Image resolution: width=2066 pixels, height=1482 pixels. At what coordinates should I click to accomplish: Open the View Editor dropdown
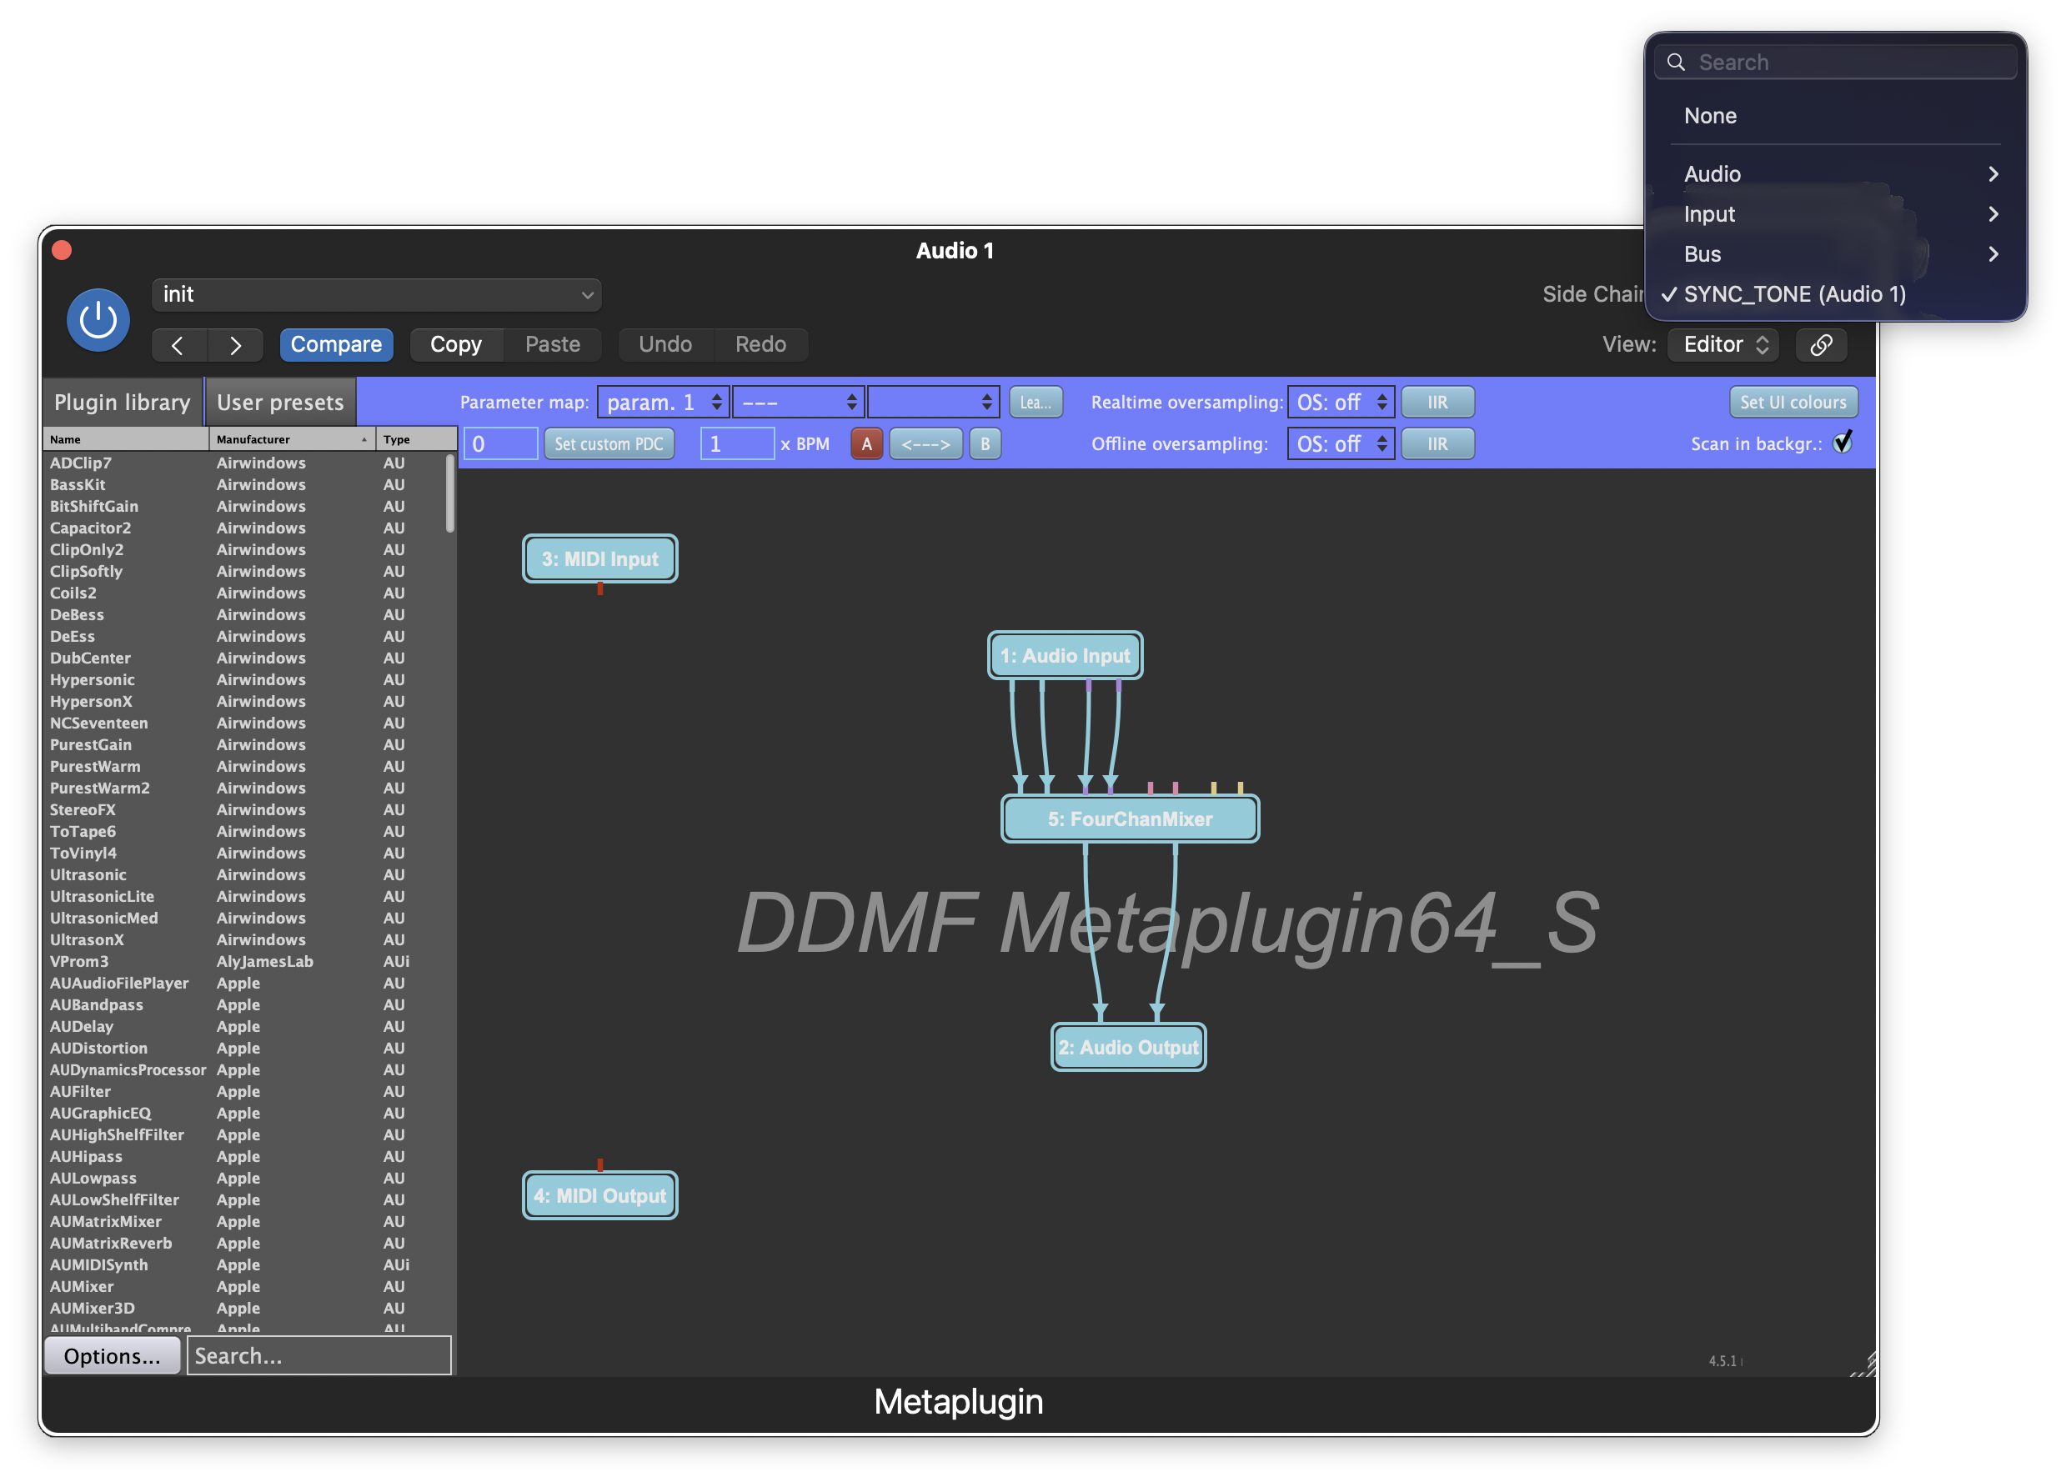click(1723, 344)
